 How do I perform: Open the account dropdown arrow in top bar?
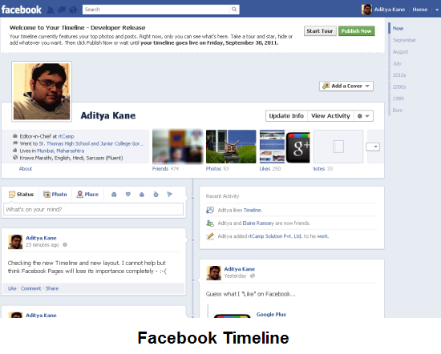(437, 10)
